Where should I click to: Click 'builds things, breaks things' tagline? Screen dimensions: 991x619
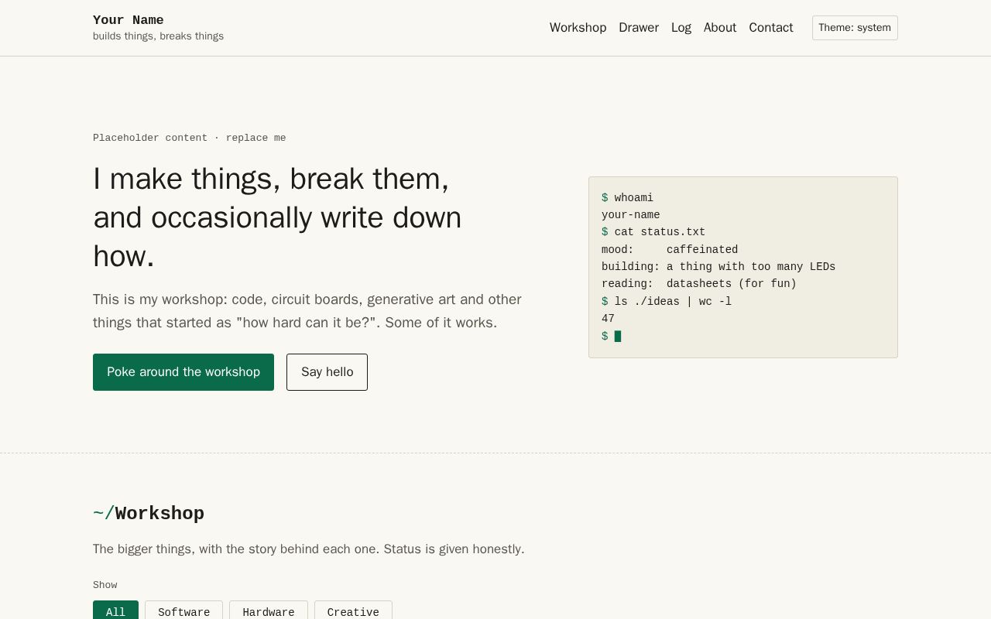(158, 36)
